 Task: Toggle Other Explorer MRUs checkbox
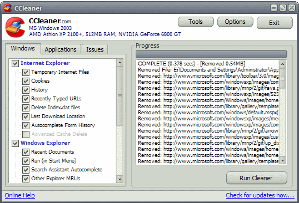point(26,179)
